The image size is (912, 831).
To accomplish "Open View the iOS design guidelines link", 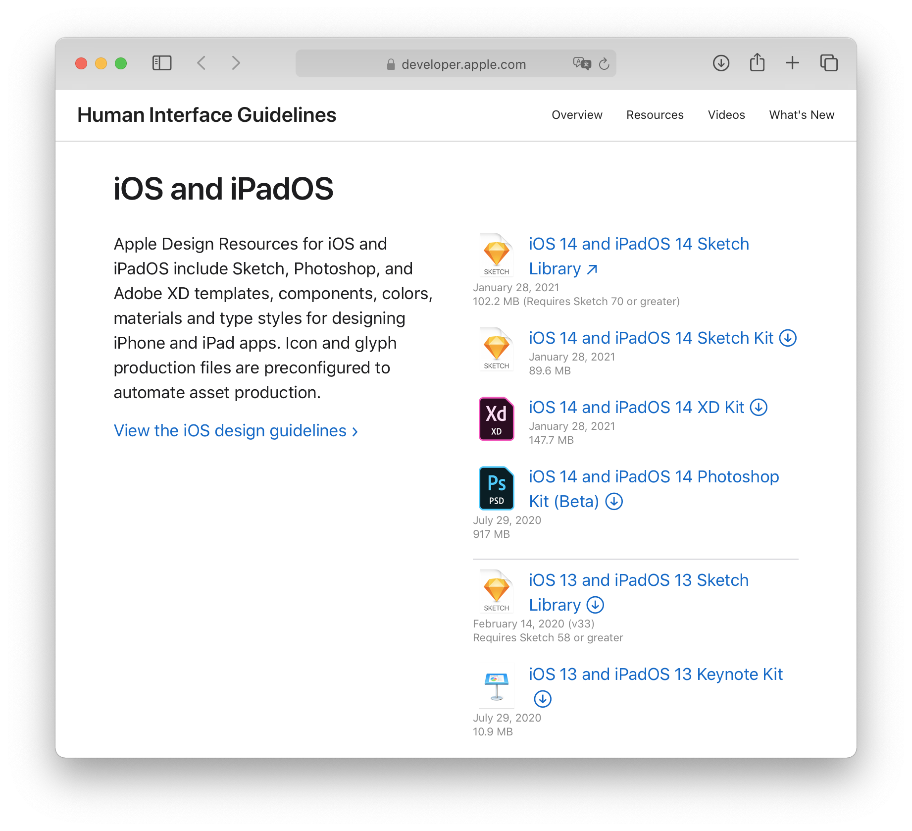I will (236, 431).
